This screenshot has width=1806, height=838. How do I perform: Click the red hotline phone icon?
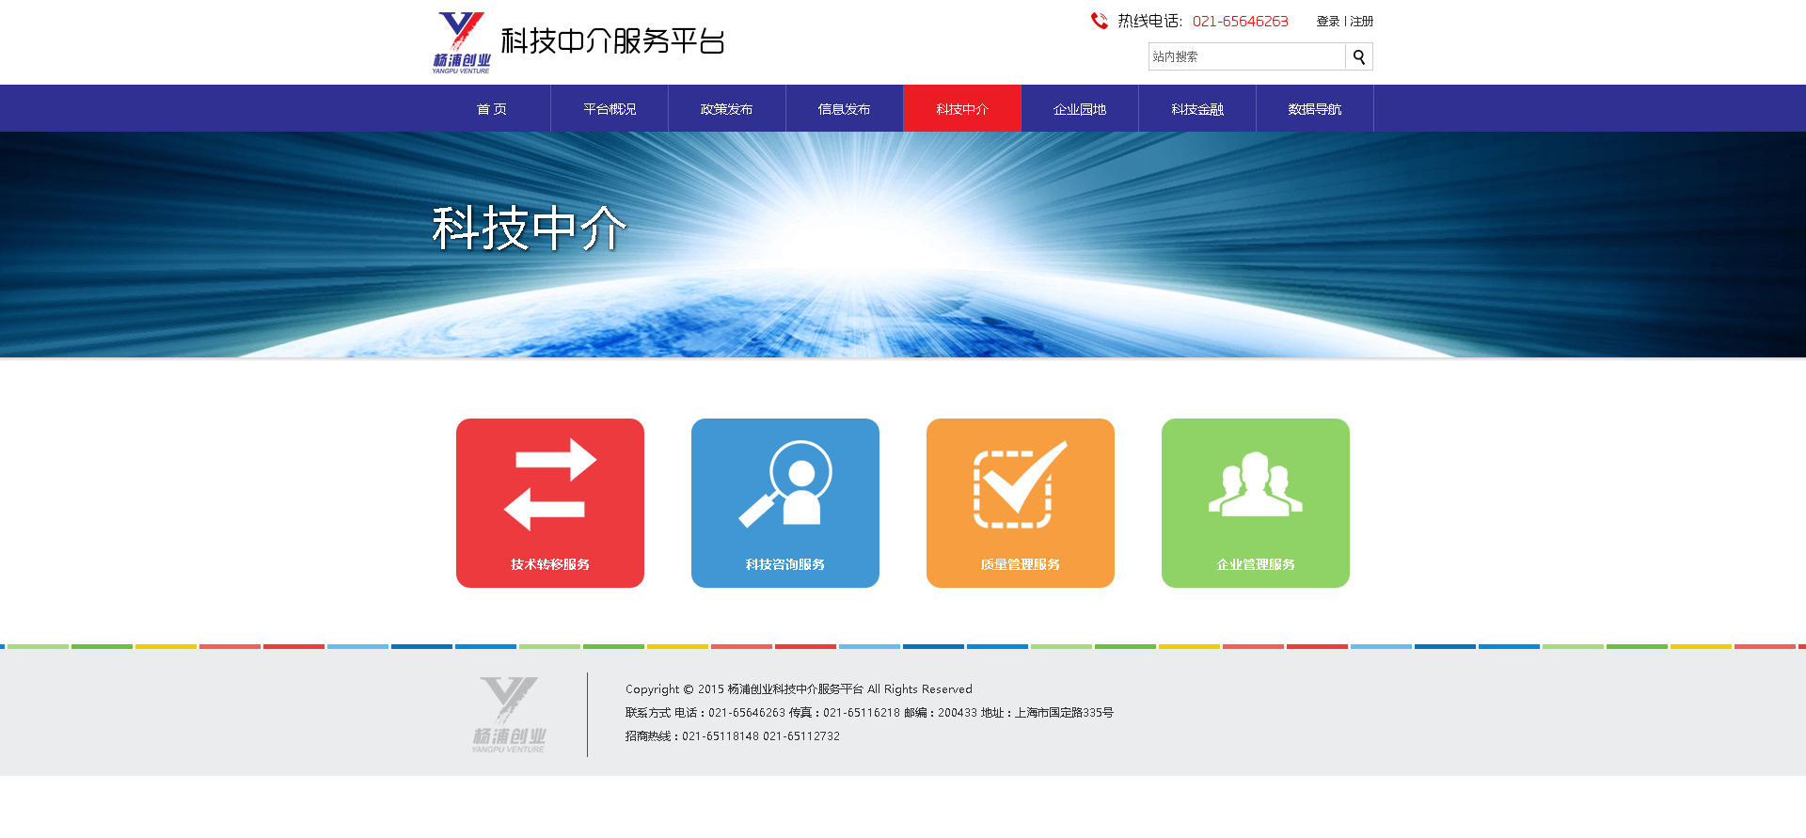[1099, 21]
